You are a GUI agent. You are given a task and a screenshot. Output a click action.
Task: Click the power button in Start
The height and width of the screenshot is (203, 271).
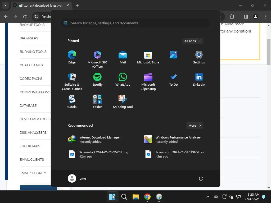[x=201, y=178]
